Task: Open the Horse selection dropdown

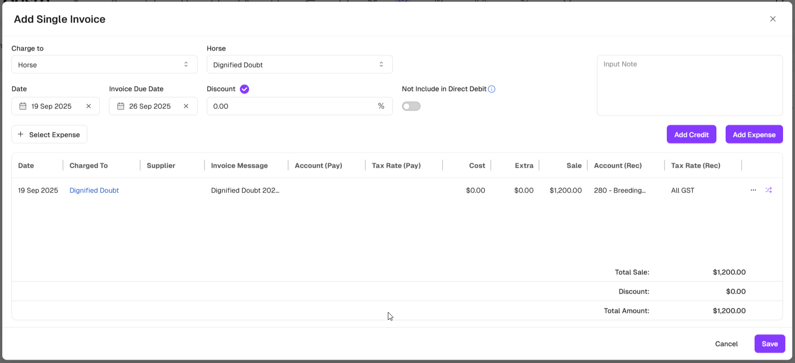Action: pos(300,65)
